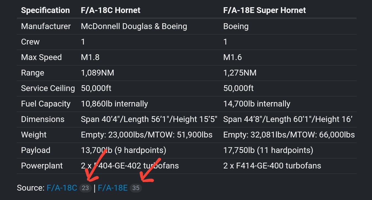
Task: Click the 17,750lb (11 hardpoints) payload cell
Action: click(x=268, y=150)
